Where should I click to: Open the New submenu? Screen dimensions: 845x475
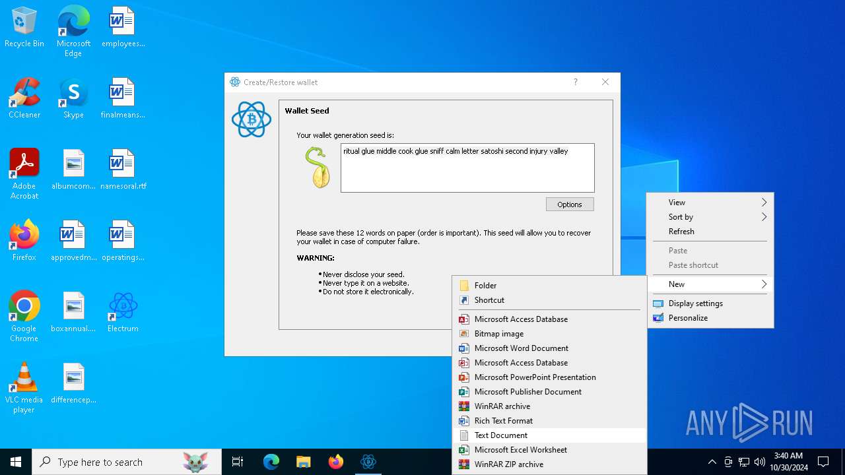click(x=710, y=284)
